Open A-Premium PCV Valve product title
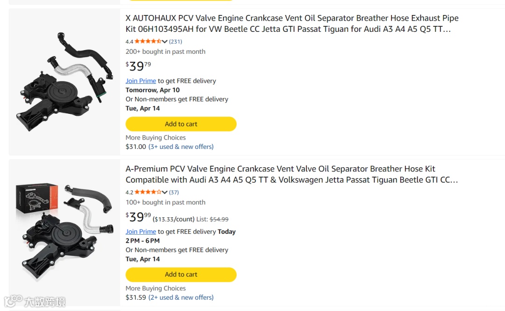 pyautogui.click(x=292, y=174)
